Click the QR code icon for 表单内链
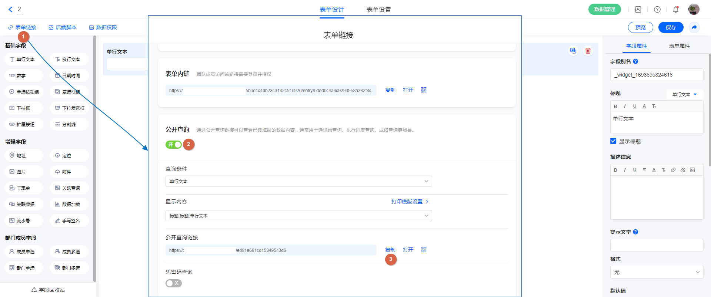711x297 pixels. (424, 90)
